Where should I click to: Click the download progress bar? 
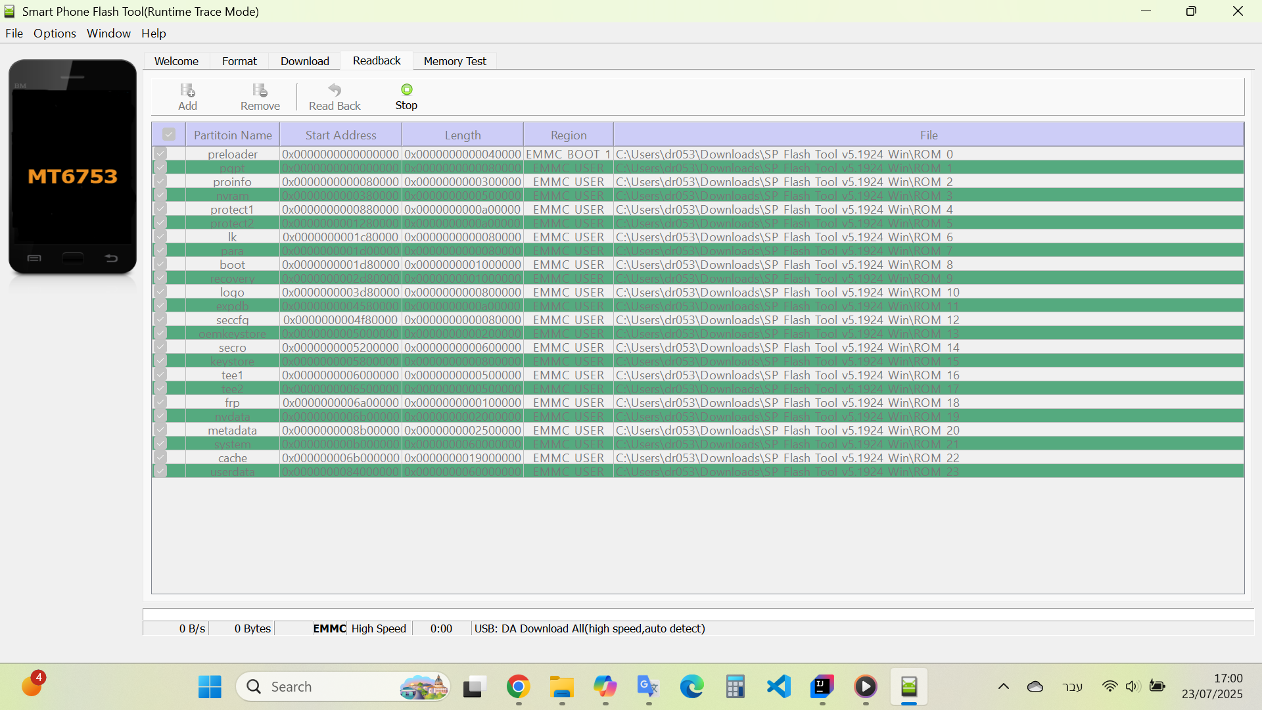[x=698, y=614]
